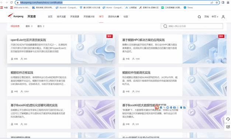This screenshot has width=231, height=139.
Task: Click the participant count on the 鲲鹏软件迁移实践 card
Action: click(x=25, y=91)
